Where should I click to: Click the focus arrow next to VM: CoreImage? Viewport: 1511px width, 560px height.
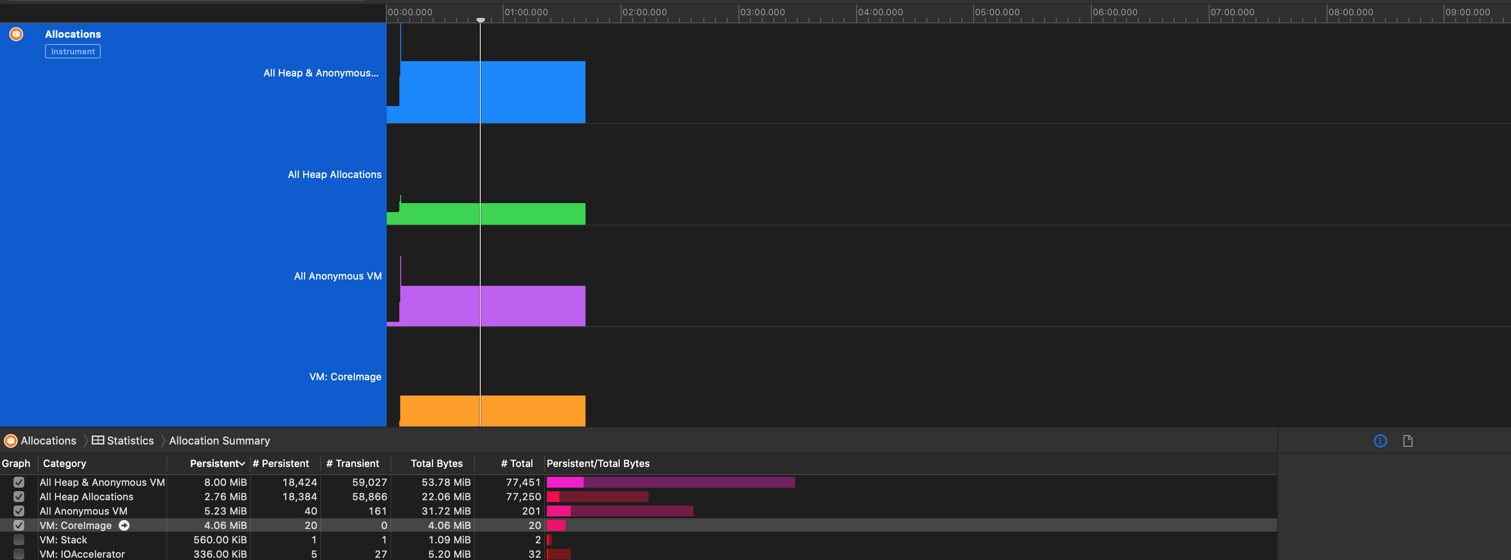(124, 525)
